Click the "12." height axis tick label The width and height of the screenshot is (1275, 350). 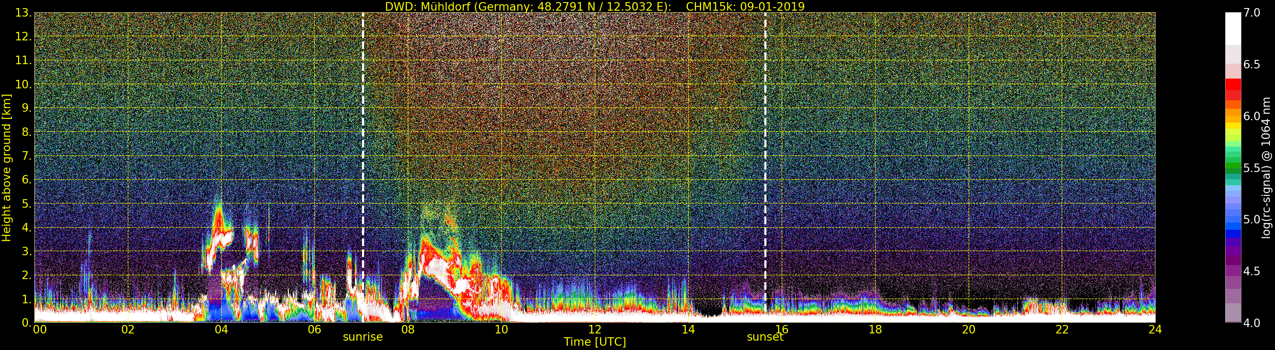pyautogui.click(x=24, y=37)
